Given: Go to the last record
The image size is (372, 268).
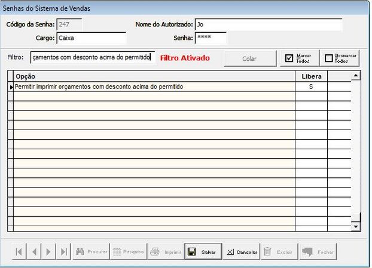Looking at the screenshot, I should click(x=63, y=252).
